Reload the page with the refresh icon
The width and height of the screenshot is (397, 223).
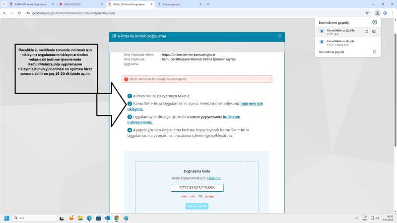click(20, 13)
